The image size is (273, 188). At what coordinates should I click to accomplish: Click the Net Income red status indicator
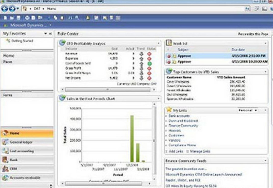click(149, 78)
